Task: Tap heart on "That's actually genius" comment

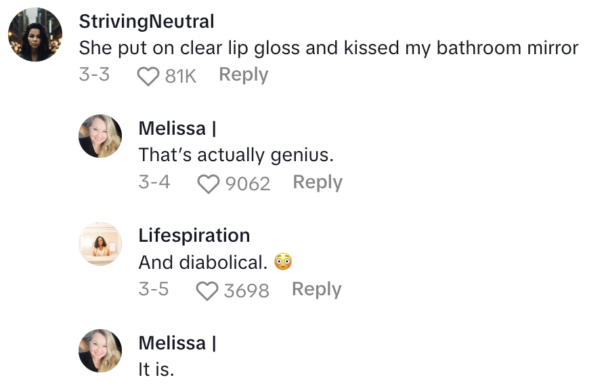Action: [208, 184]
